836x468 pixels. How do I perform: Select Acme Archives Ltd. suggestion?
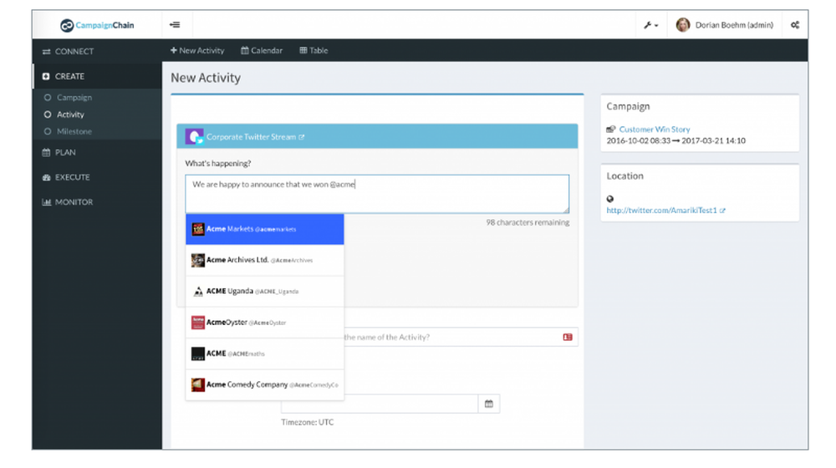264,260
